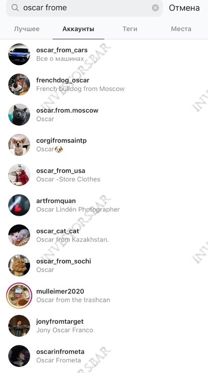
Task: Tap the magnifying glass search icon
Action: [15, 8]
